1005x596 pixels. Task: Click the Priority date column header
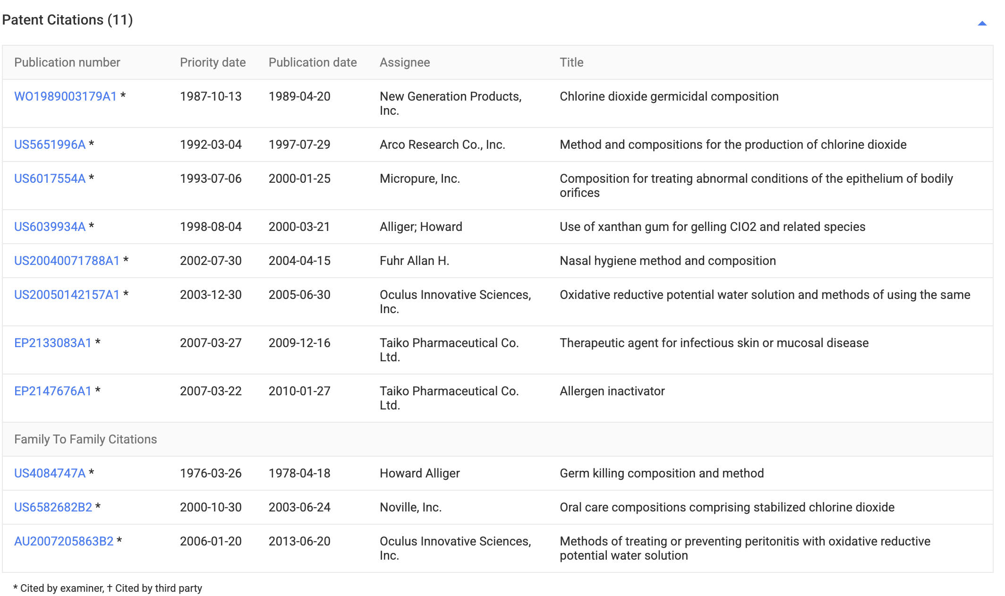click(213, 62)
